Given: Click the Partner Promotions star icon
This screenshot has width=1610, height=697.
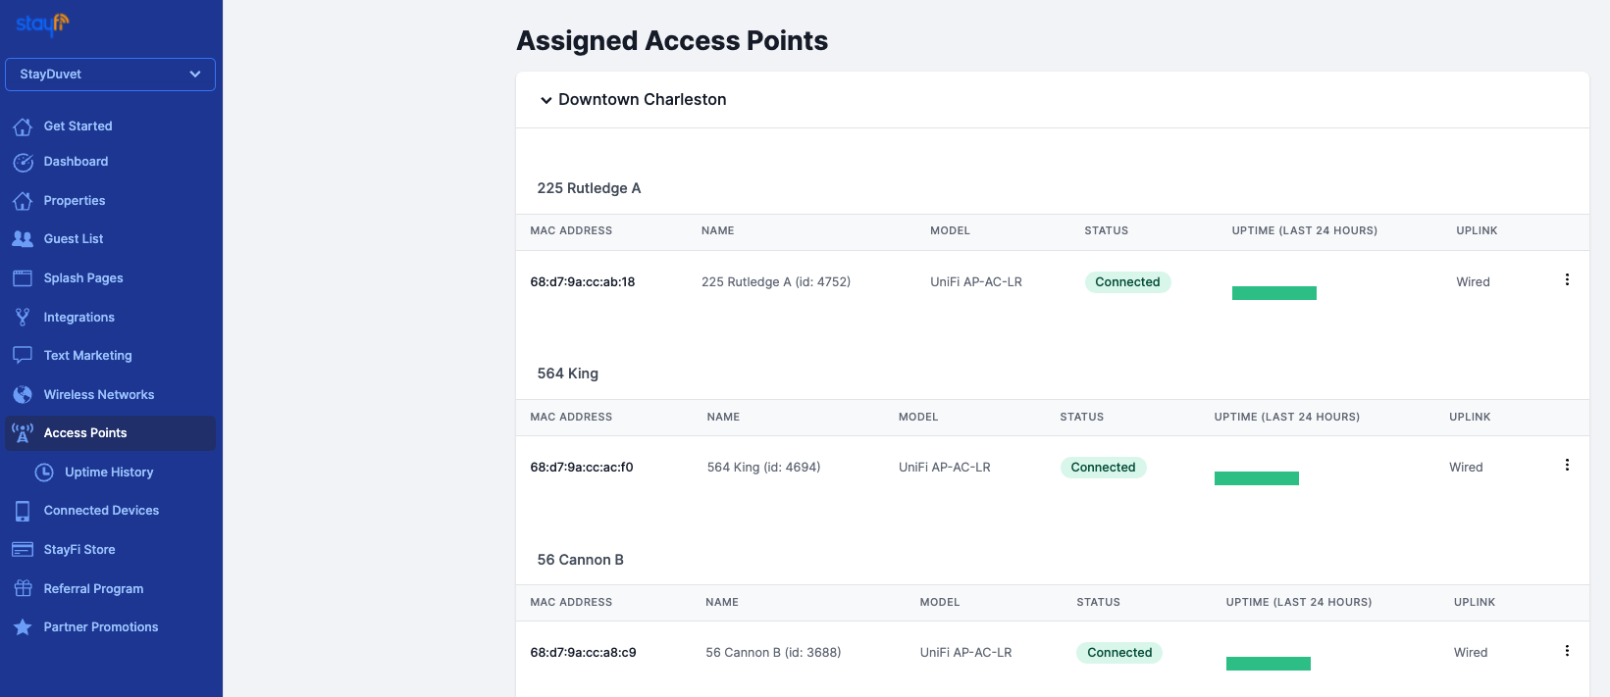Looking at the screenshot, I should 23,627.
